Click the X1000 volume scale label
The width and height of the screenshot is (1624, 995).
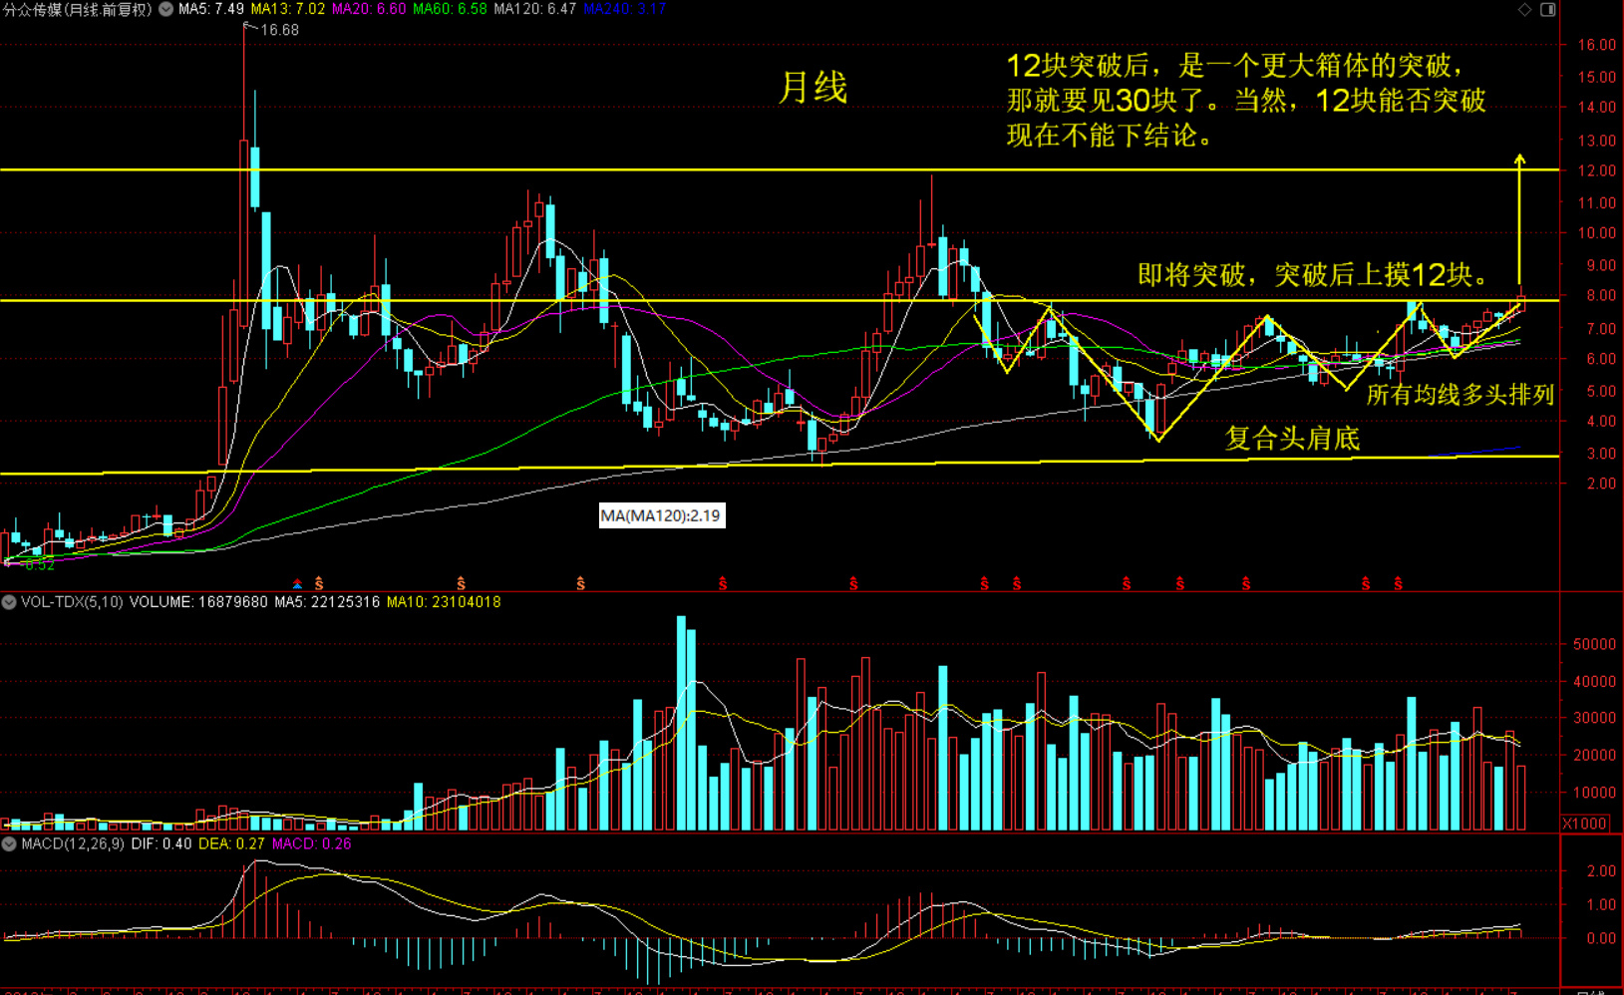point(1585,824)
